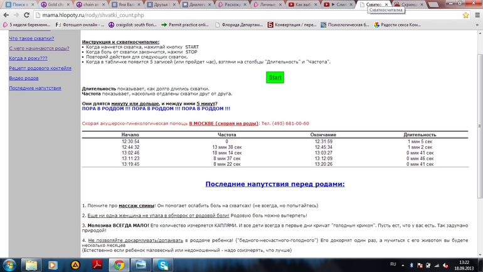483x272 pixels.
Task: Go back with the browser back arrow
Action: (x=6, y=15)
